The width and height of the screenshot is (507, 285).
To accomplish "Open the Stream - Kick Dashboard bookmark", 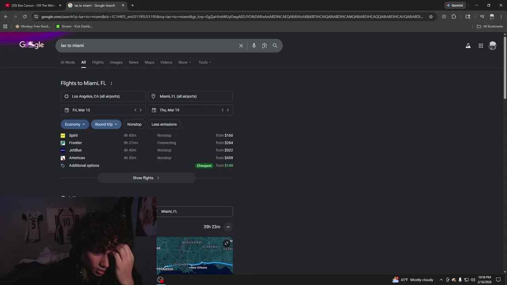I will point(74,27).
